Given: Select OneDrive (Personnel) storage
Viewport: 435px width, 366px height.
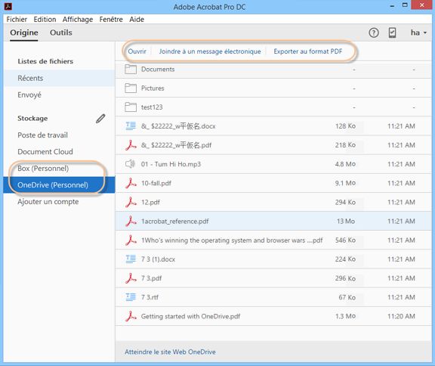Looking at the screenshot, I should click(60, 185).
